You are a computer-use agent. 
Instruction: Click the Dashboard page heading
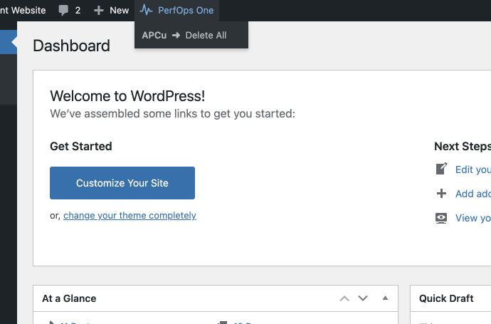(71, 46)
